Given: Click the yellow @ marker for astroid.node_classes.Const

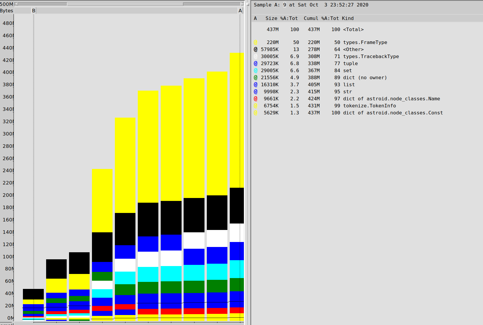Looking at the screenshot, I should 256,113.
